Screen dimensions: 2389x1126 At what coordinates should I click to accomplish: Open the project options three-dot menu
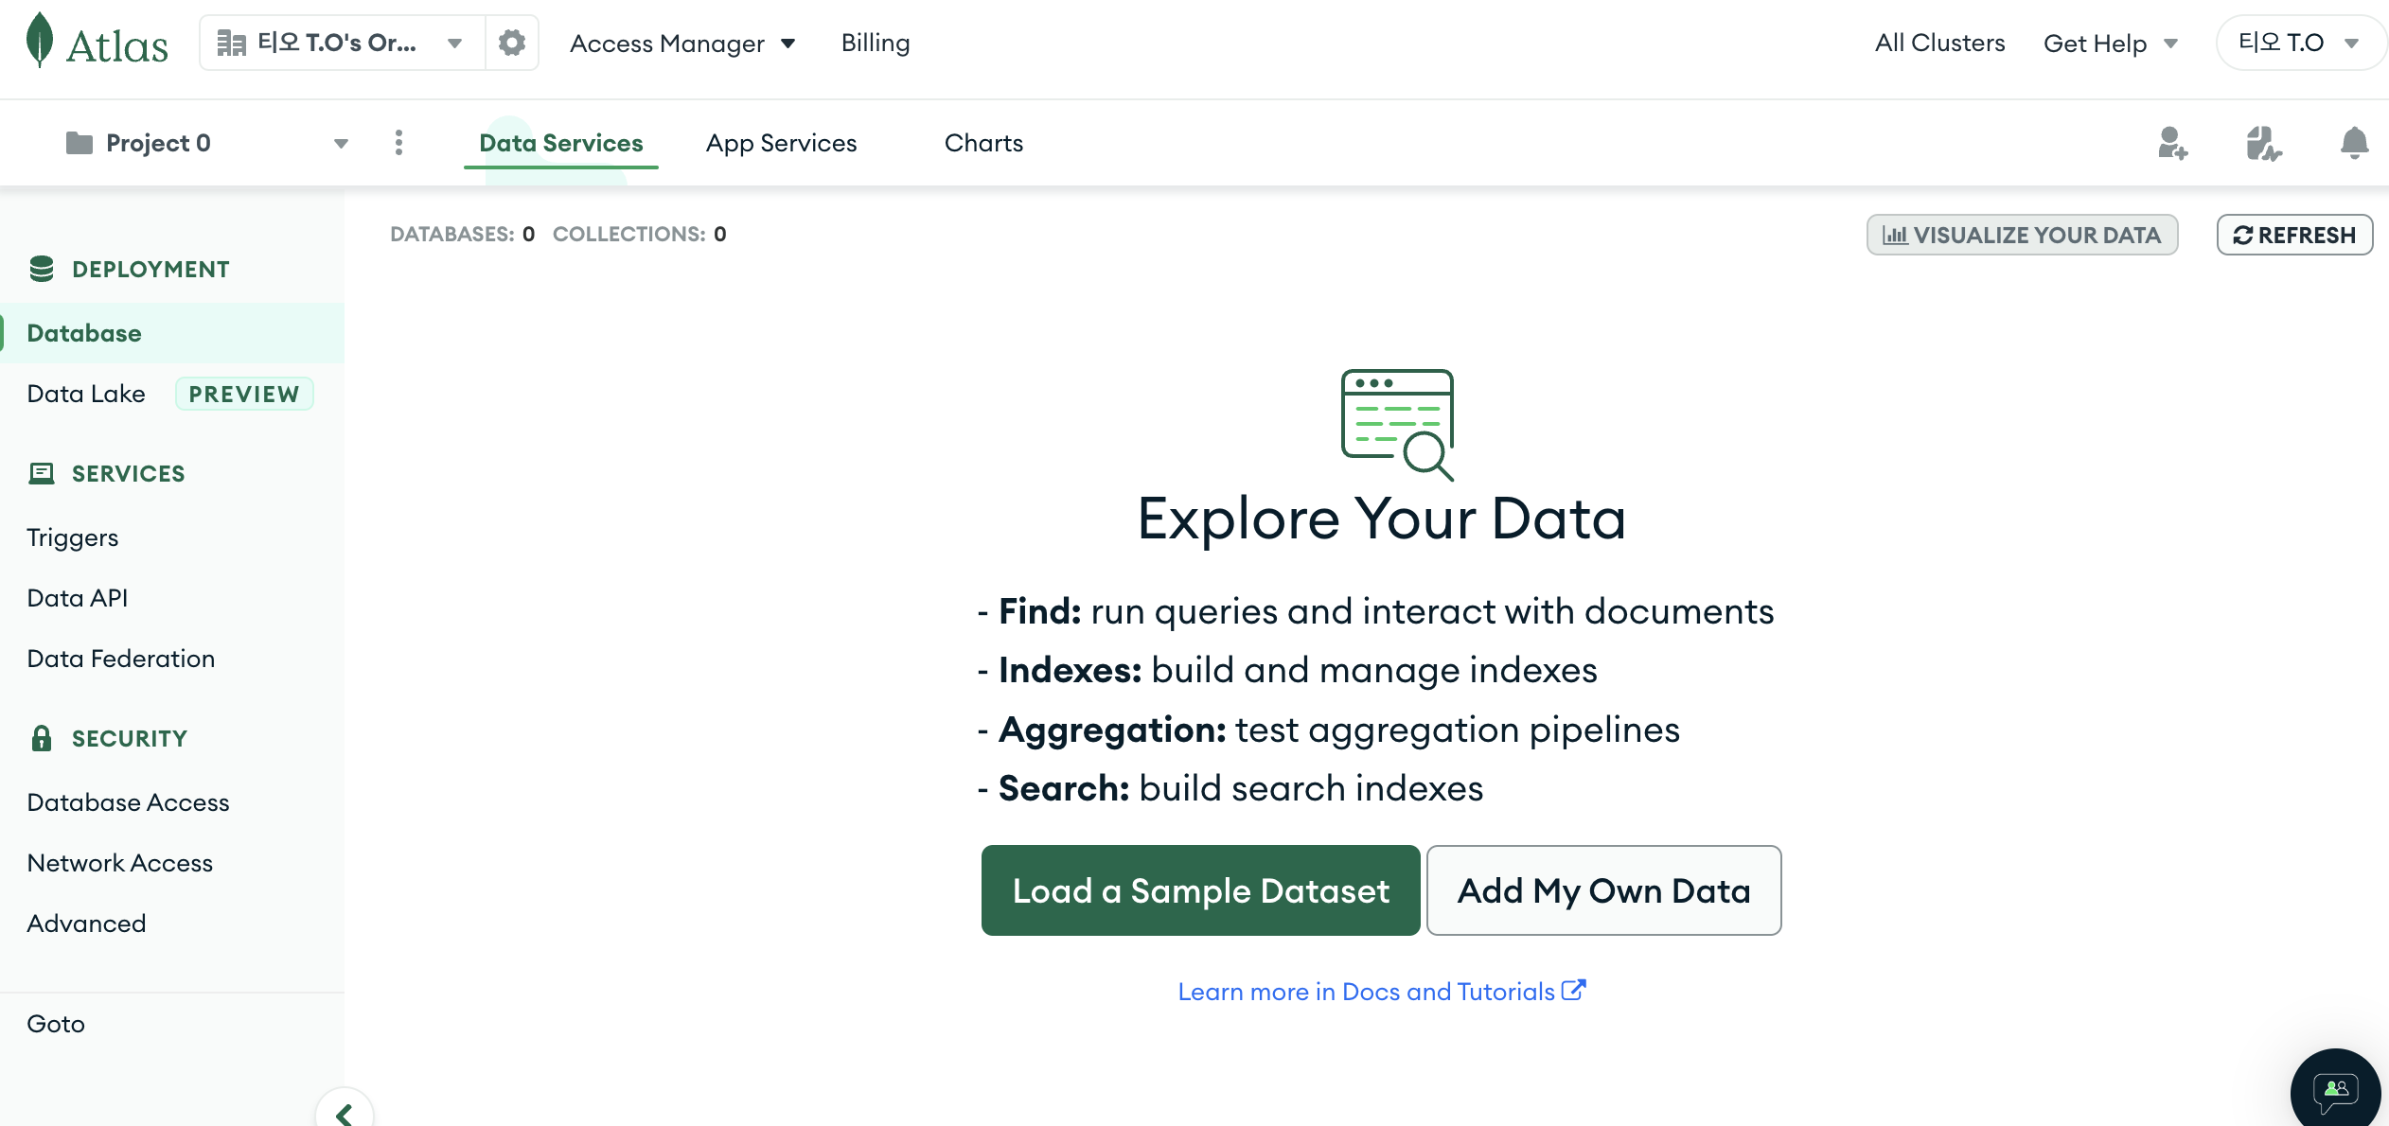coord(398,143)
